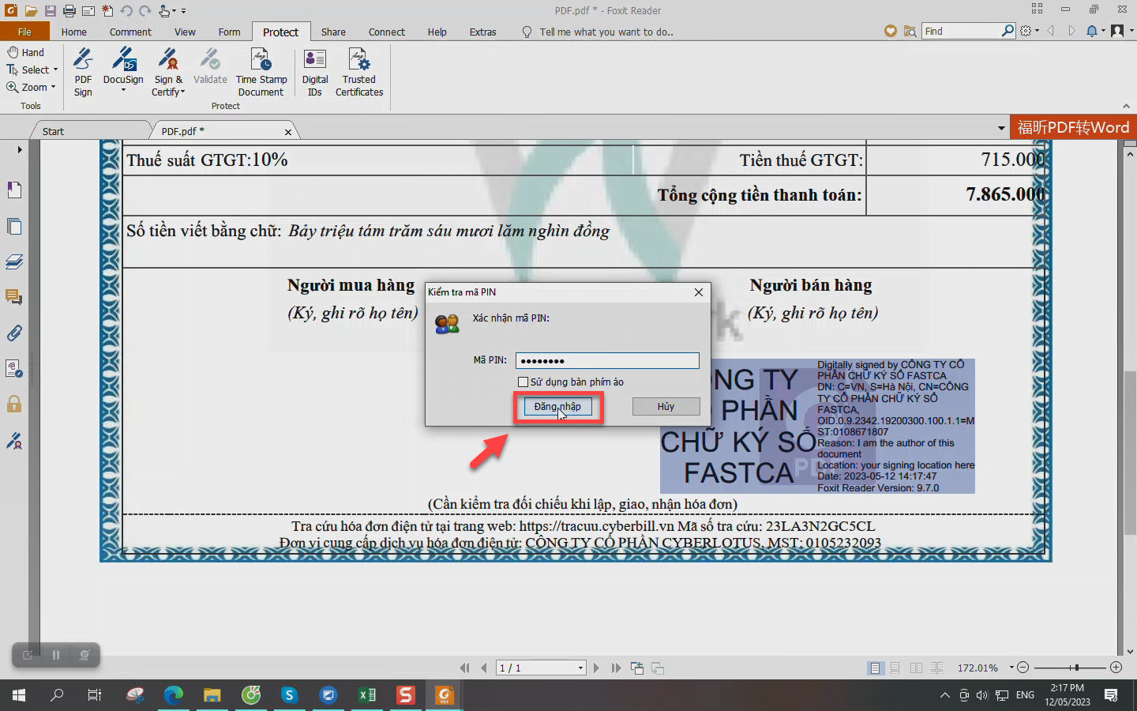1137x711 pixels.
Task: Launch Excel from the taskbar
Action: [x=367, y=695]
